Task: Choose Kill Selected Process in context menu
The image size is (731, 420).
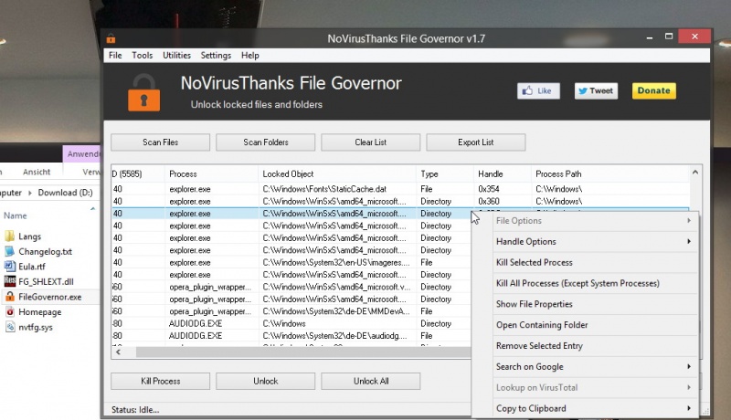Action: point(595,263)
